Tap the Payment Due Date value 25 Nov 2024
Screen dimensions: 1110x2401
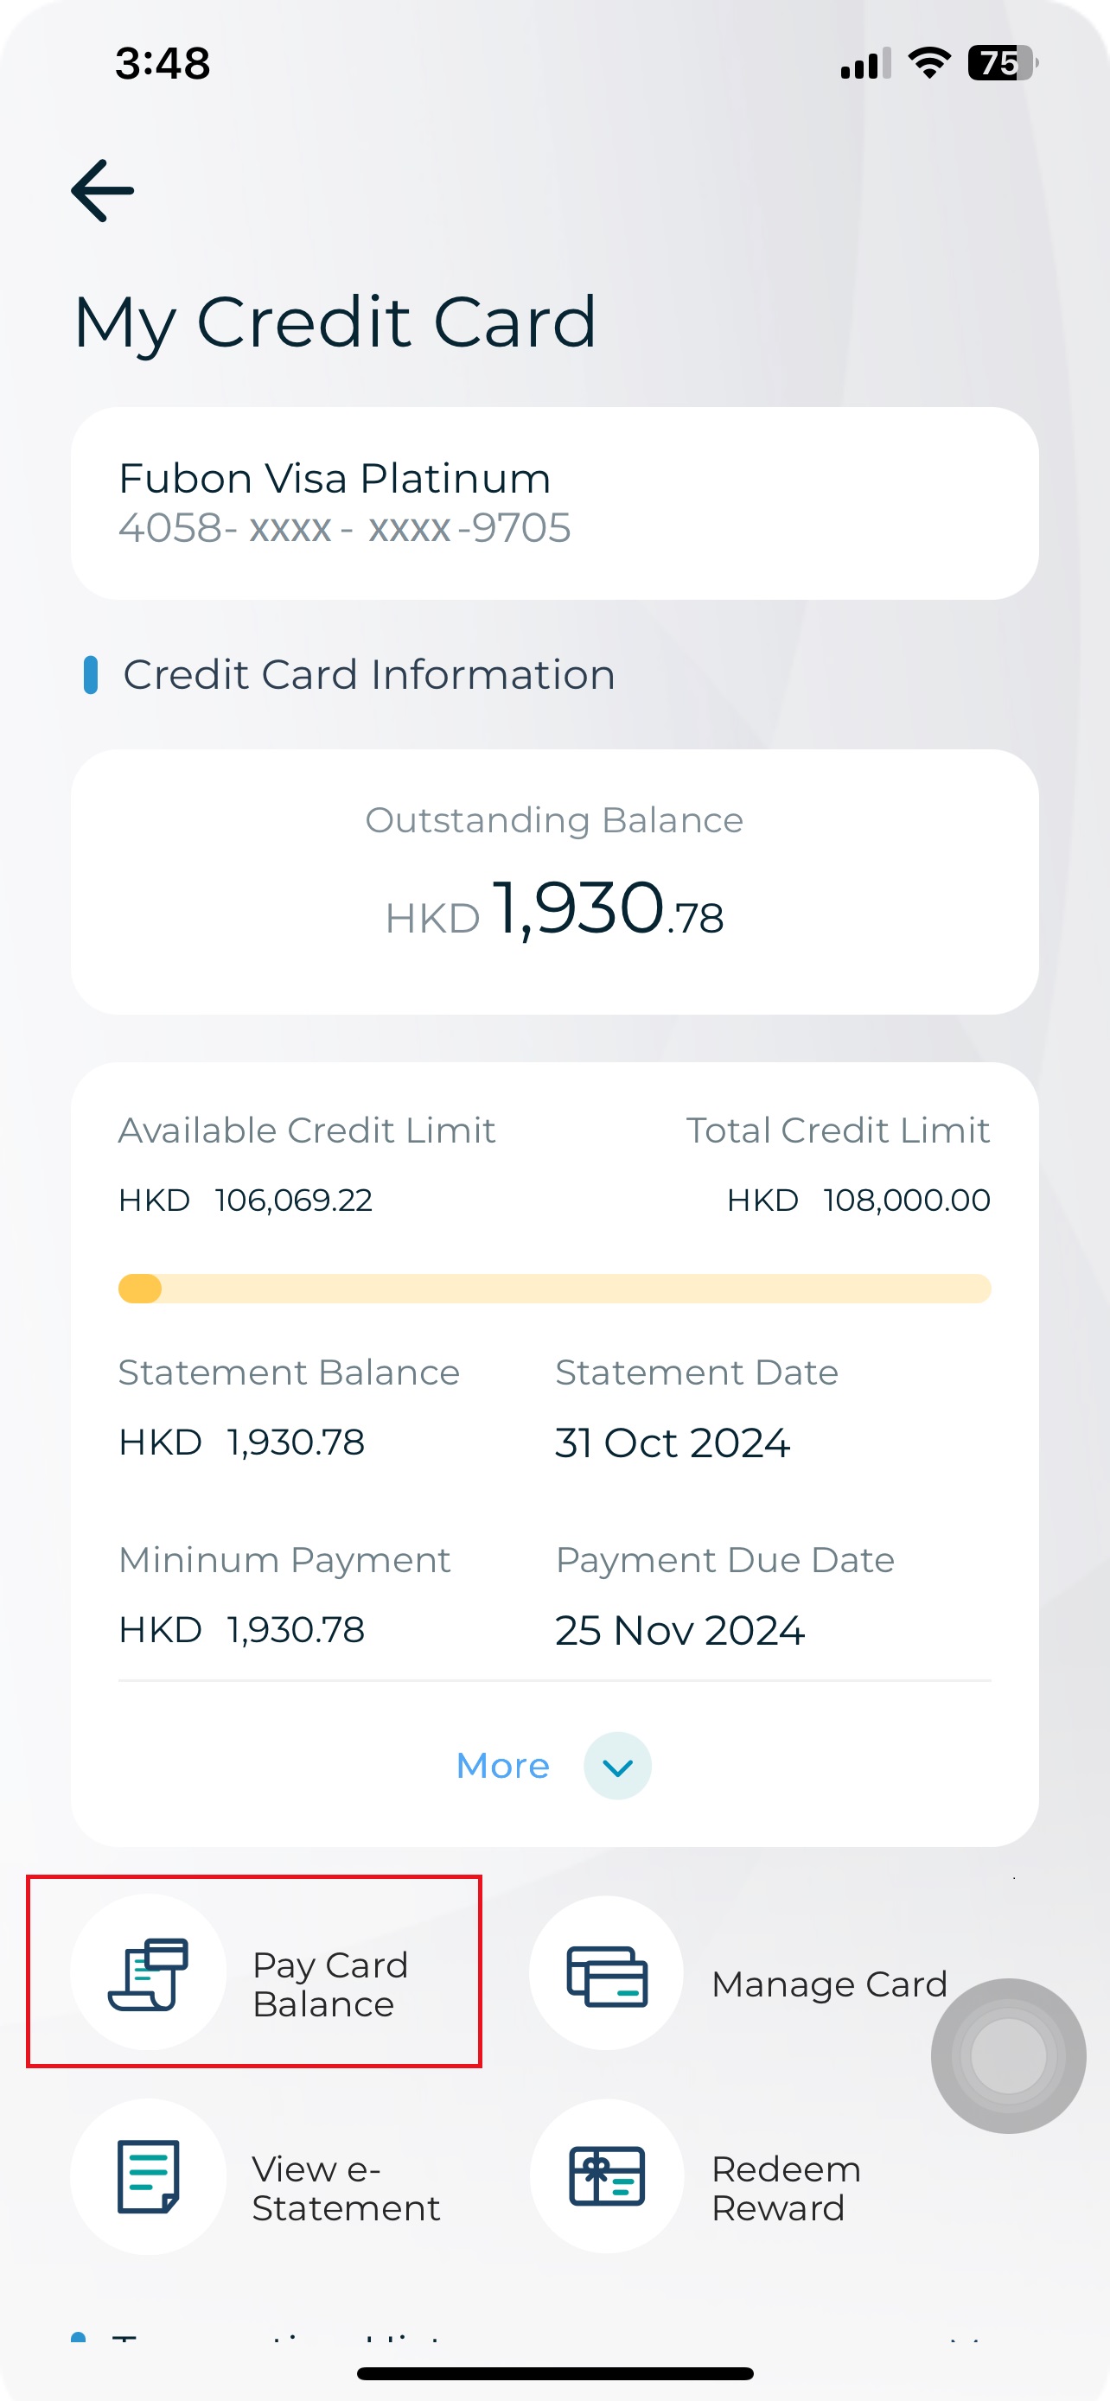tap(681, 1630)
